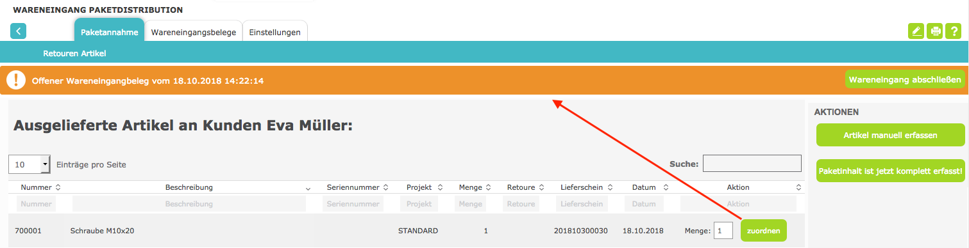Switch to Wareneingangsbelege tab
The height and width of the screenshot is (248, 969).
(x=194, y=32)
